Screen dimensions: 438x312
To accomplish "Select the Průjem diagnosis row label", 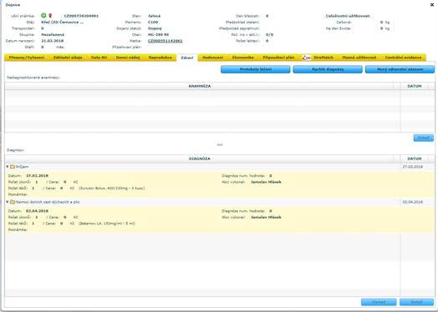I will pyautogui.click(x=22, y=167).
